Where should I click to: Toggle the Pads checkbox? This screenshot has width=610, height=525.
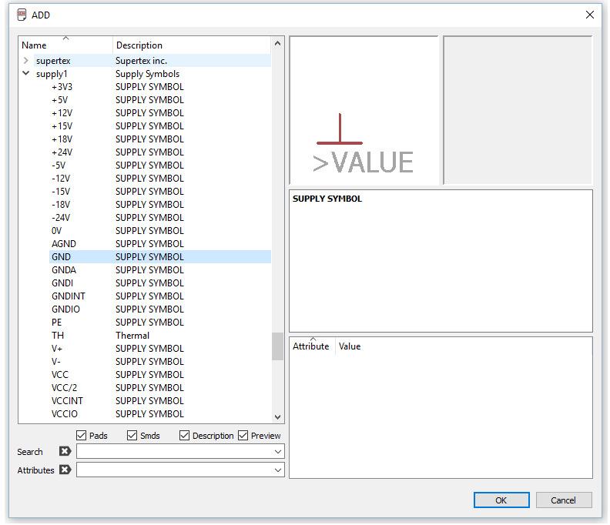(82, 435)
